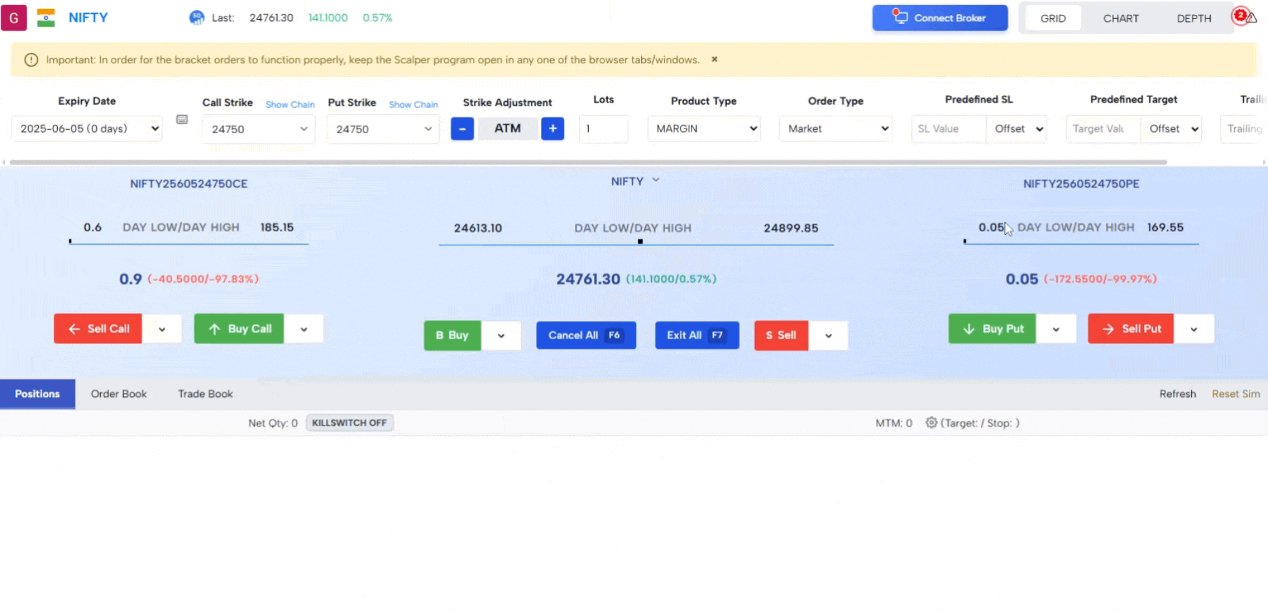Open the Product Type MARGIN dropdown

pos(704,129)
